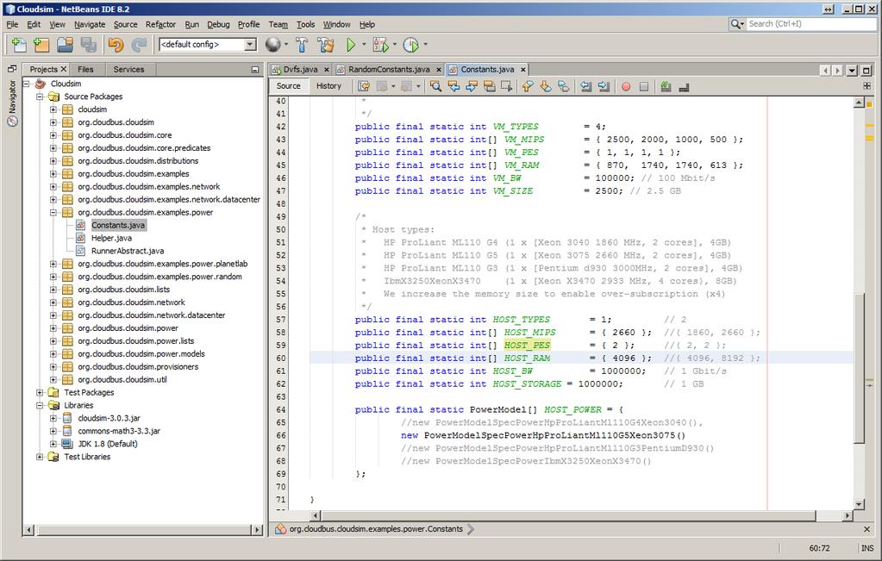Minimize the Projects window group
Screen dimensions: 882x561
pos(255,70)
